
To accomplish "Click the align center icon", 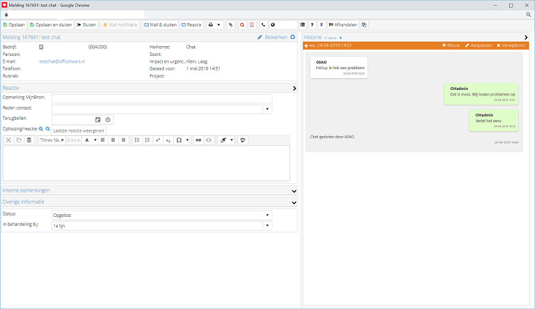I will click(113, 140).
